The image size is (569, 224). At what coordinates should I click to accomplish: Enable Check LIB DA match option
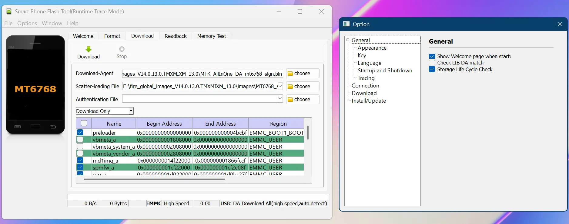(432, 63)
